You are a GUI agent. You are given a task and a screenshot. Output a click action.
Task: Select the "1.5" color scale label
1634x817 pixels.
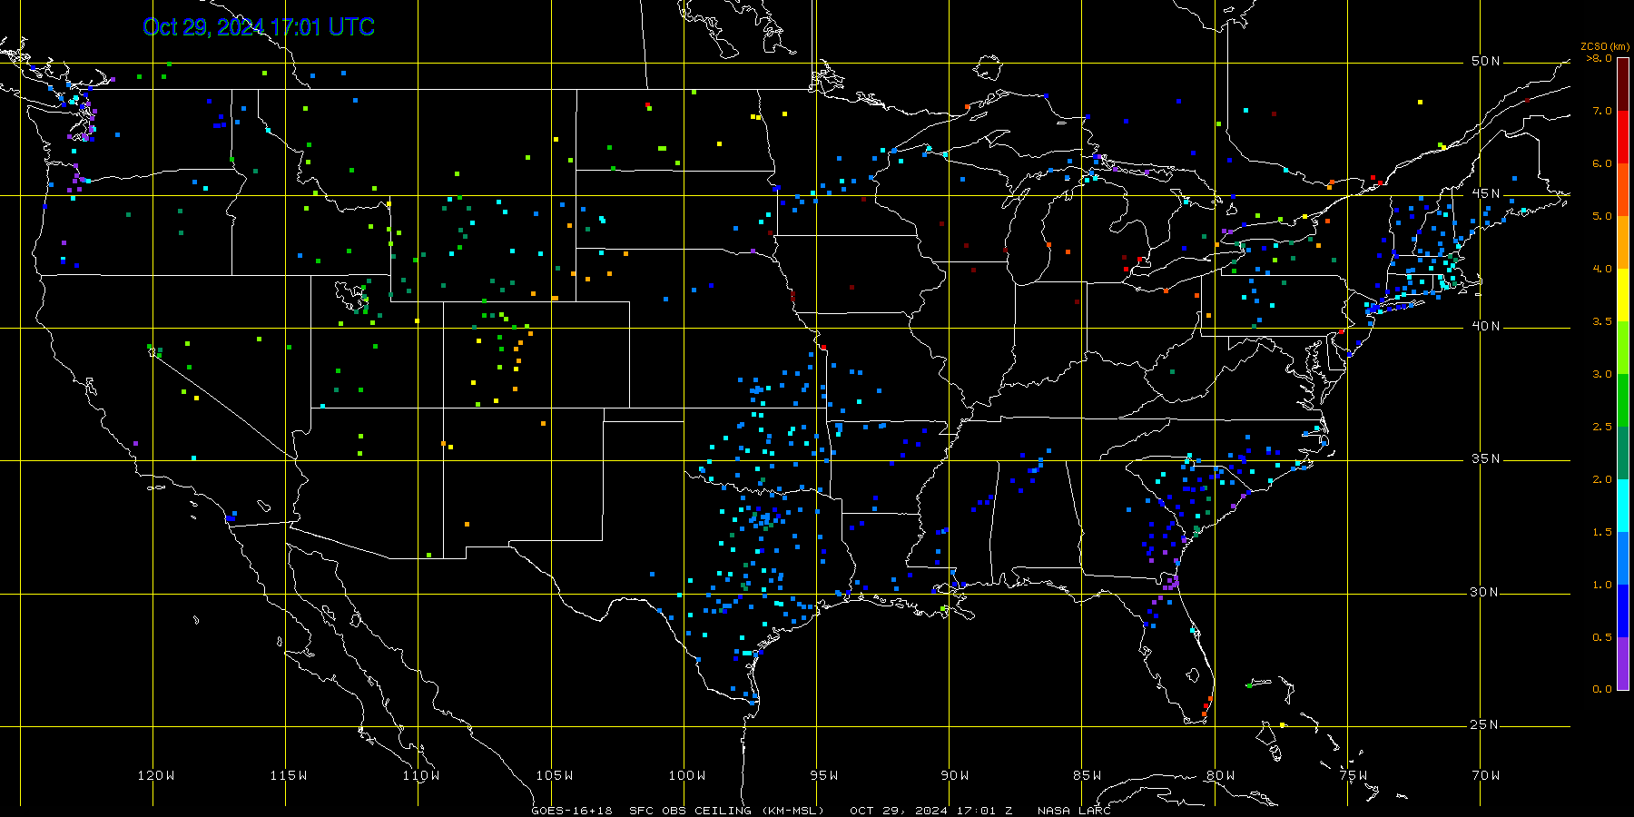[x=1602, y=532]
